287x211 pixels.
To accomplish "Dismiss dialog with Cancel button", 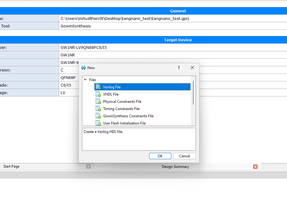I will [x=184, y=156].
